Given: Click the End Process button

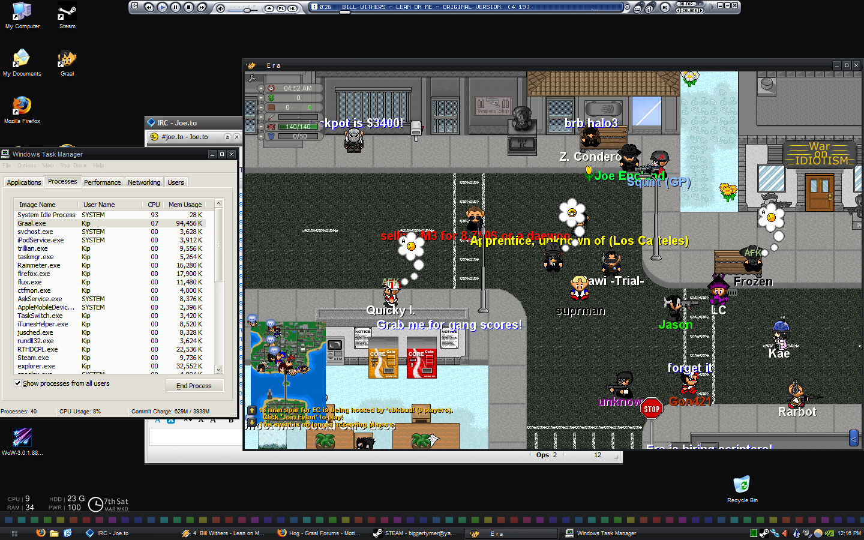Looking at the screenshot, I should pyautogui.click(x=194, y=386).
